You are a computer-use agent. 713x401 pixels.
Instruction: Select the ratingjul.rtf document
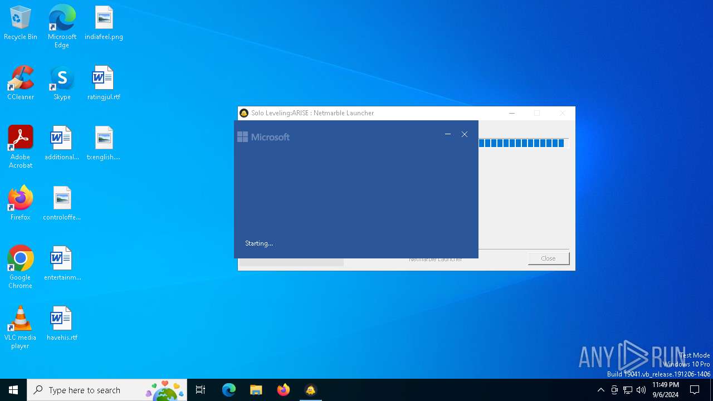(x=104, y=83)
